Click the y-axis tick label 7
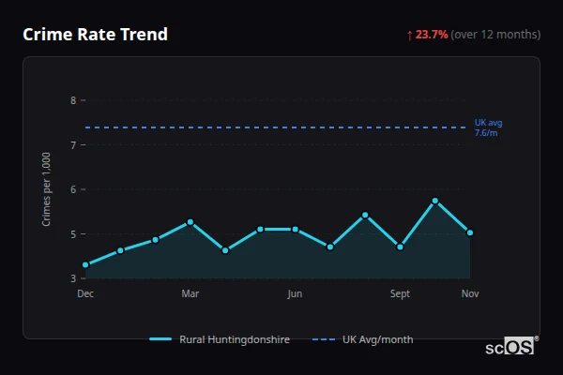Image resolution: width=563 pixels, height=375 pixels. tap(73, 145)
